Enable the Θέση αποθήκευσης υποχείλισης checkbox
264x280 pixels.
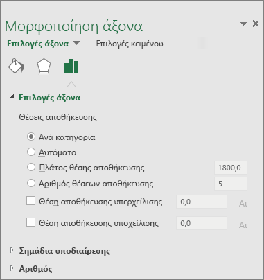[30, 222]
